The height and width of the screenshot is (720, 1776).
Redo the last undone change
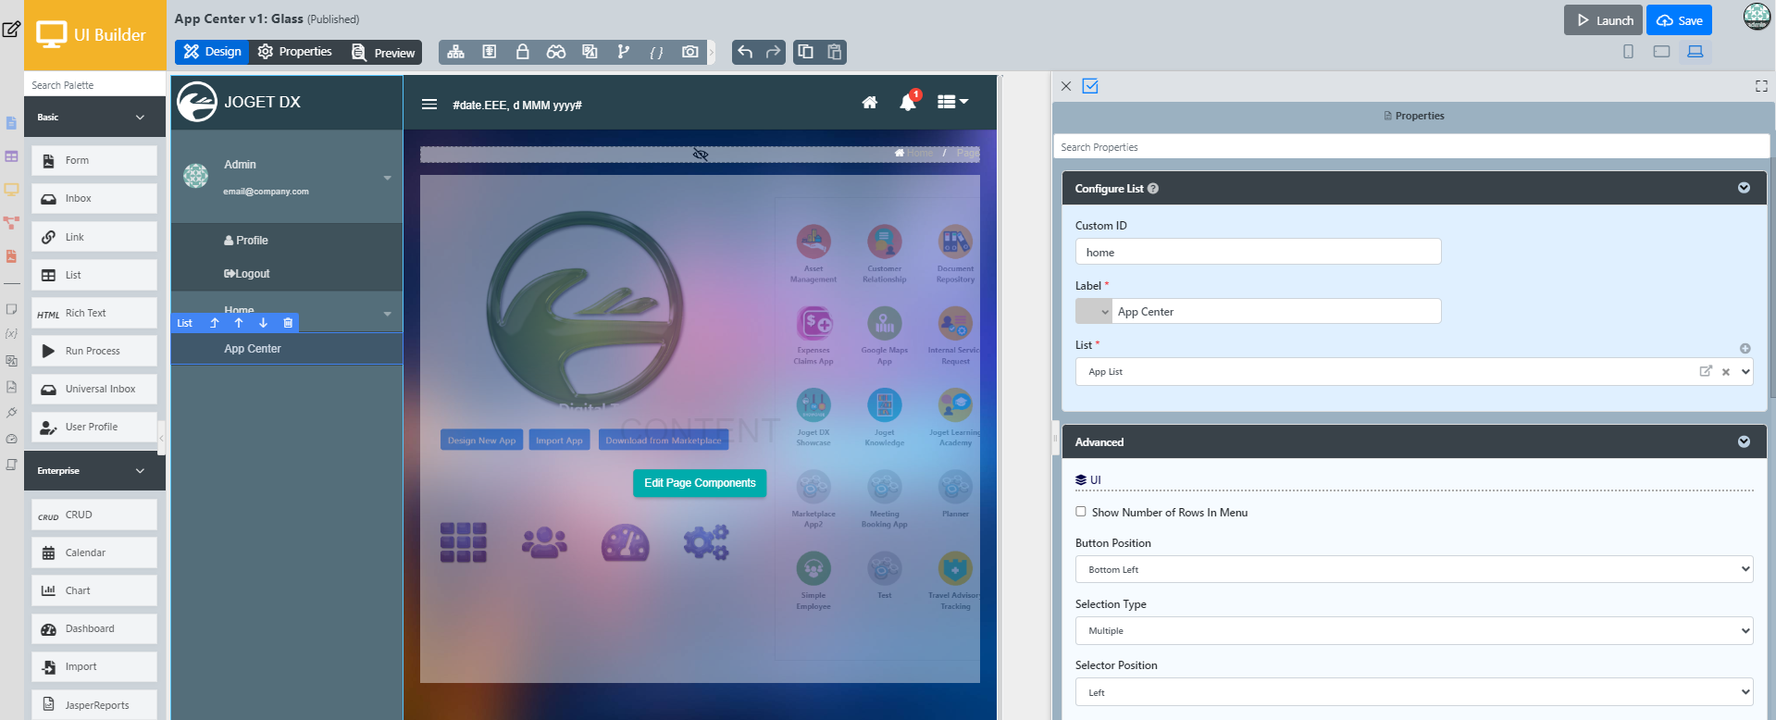coord(773,52)
